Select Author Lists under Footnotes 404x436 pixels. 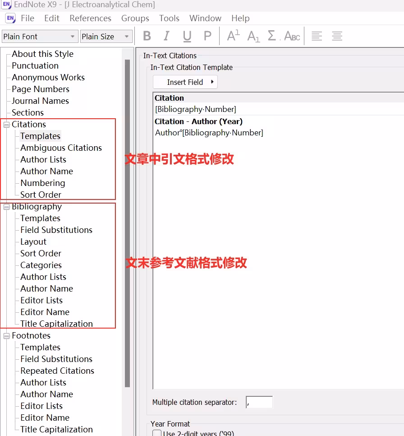point(43,383)
